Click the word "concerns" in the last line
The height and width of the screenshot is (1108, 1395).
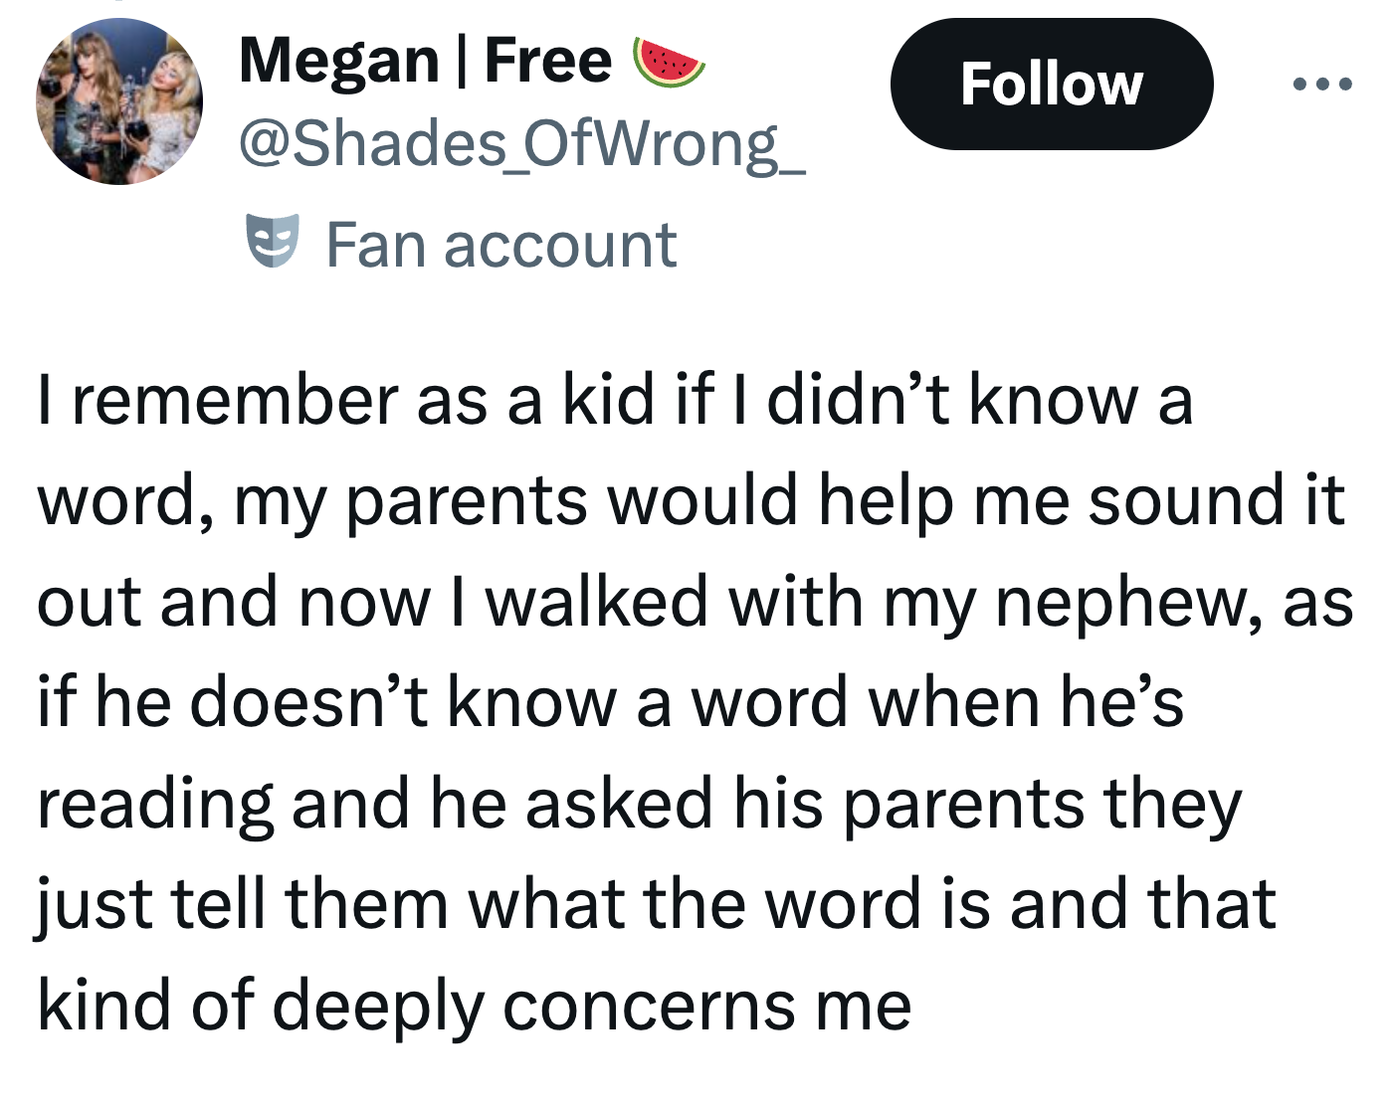click(649, 1006)
